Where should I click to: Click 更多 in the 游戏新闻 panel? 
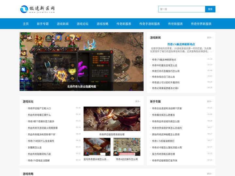tap(210, 37)
